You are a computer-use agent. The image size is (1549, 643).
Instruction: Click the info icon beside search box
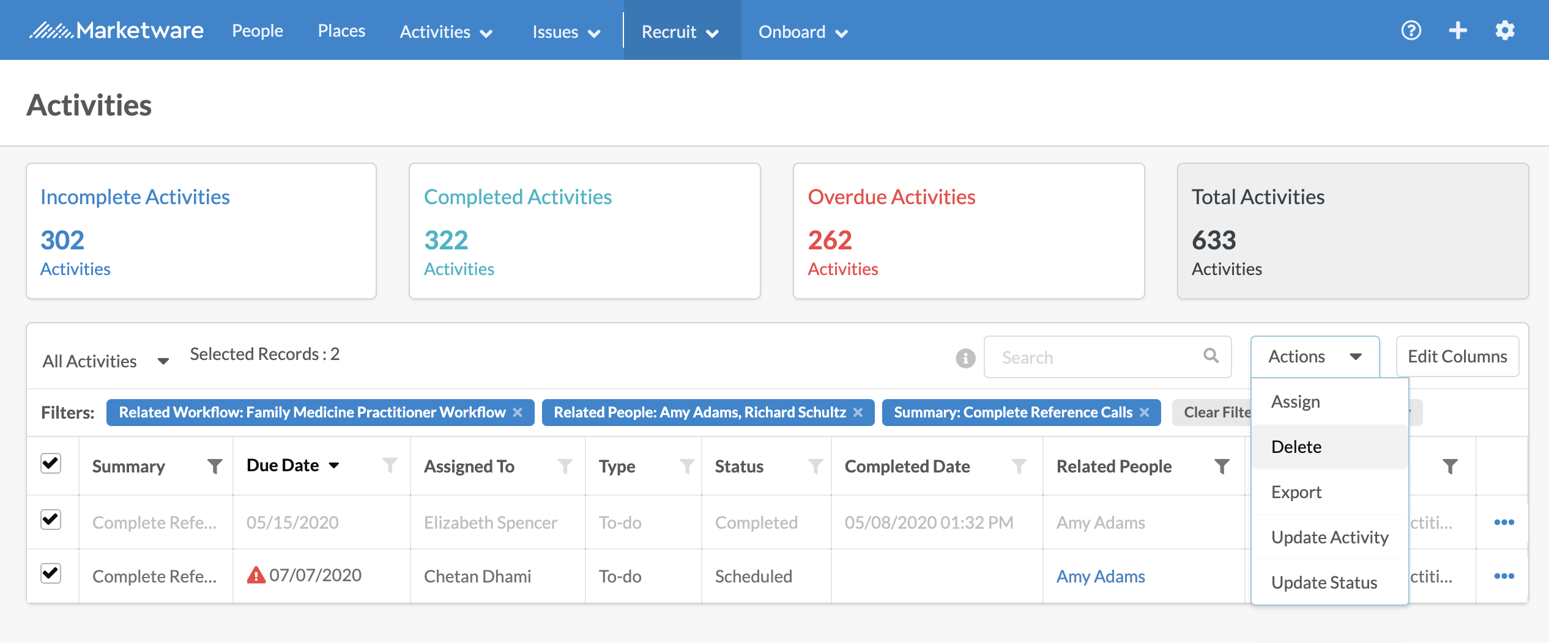click(965, 358)
